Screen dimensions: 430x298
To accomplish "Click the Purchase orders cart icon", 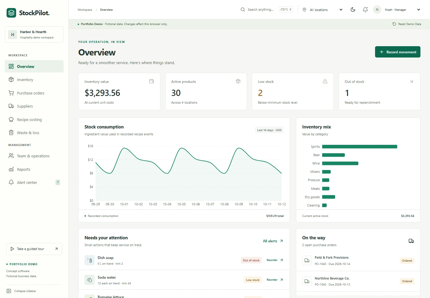I will (x=11, y=93).
